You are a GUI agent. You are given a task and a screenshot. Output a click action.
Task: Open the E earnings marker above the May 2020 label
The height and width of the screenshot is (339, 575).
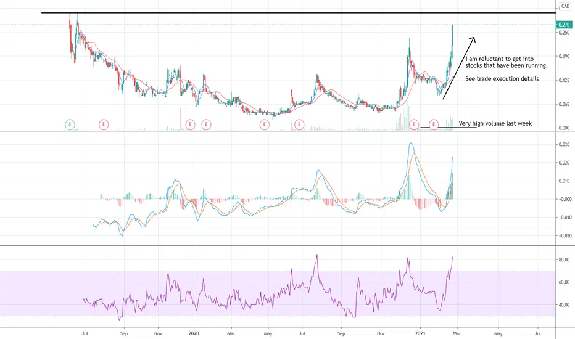pyautogui.click(x=265, y=125)
